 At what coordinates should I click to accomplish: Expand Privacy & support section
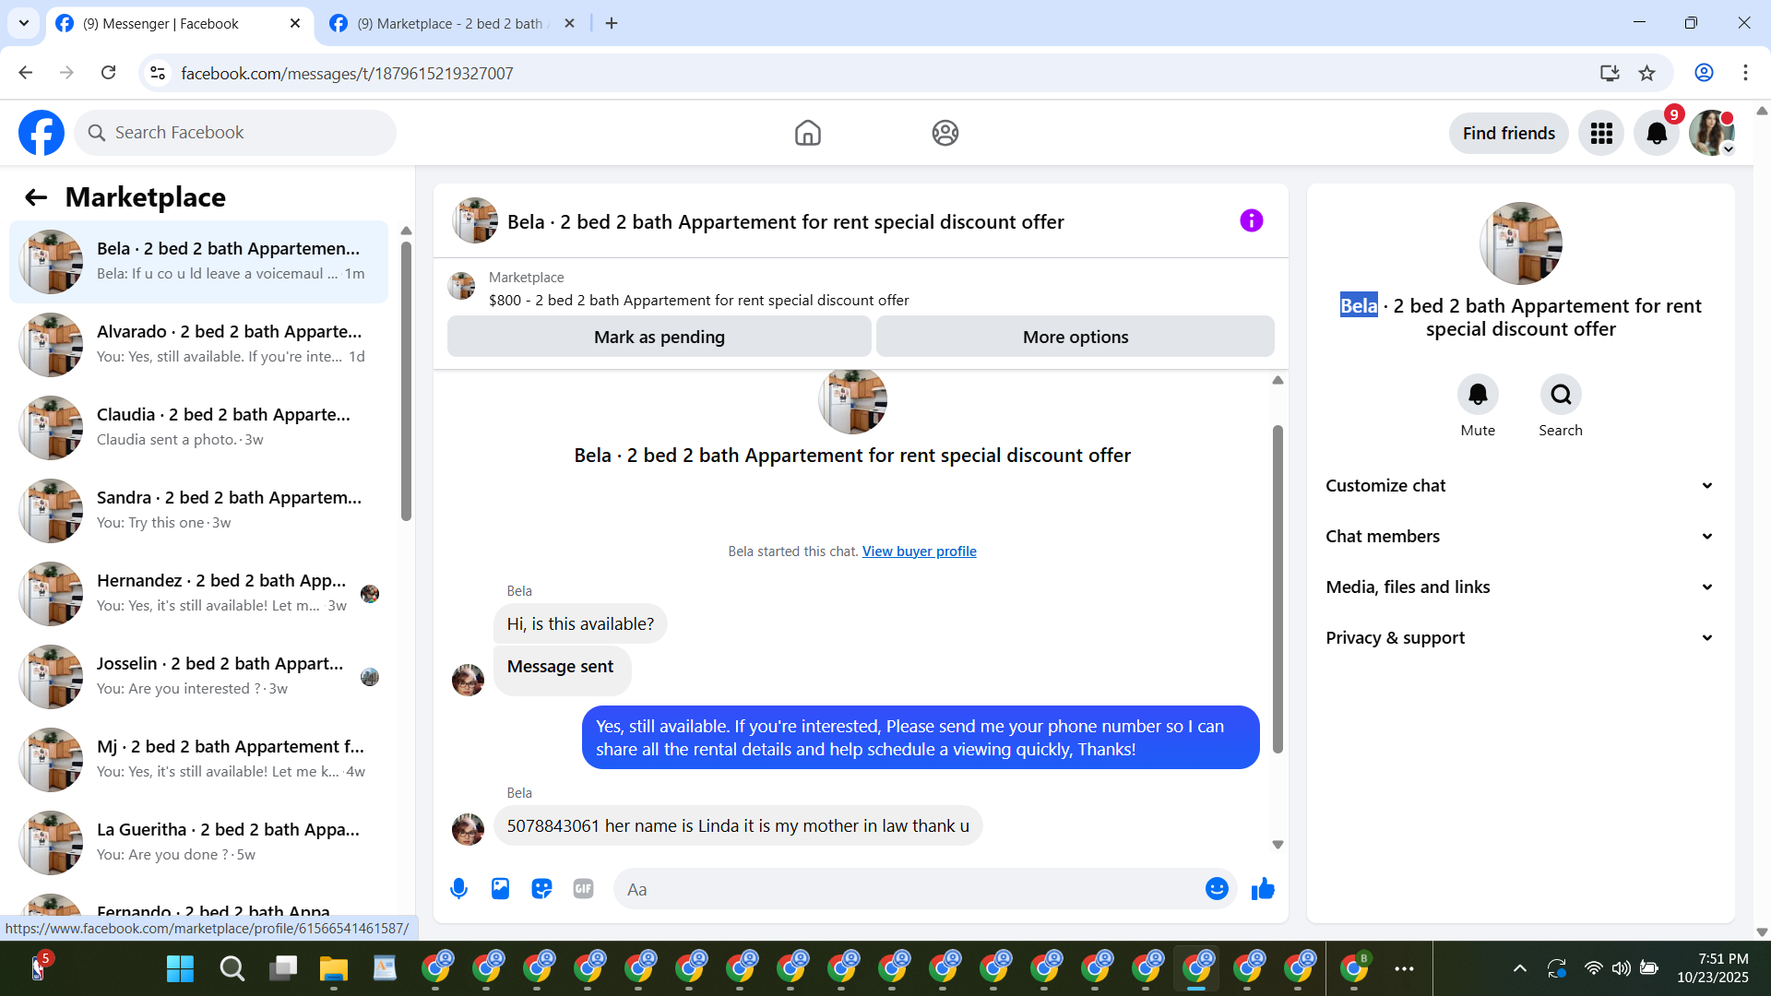[x=1520, y=638]
